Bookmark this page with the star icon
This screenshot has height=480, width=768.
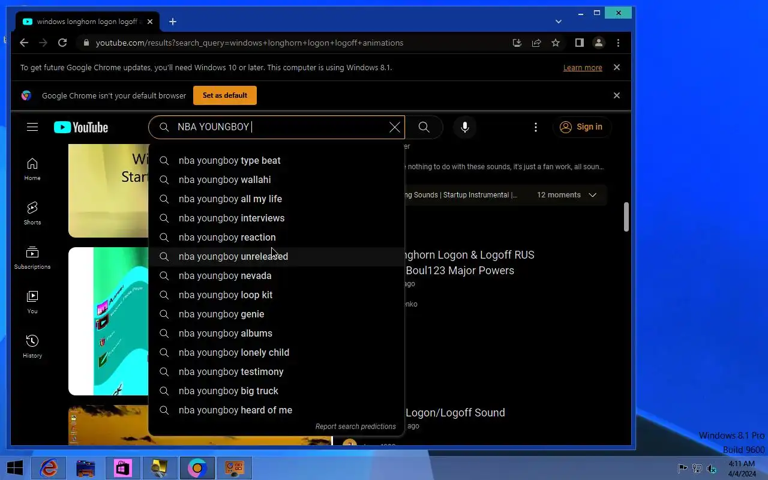tap(556, 43)
